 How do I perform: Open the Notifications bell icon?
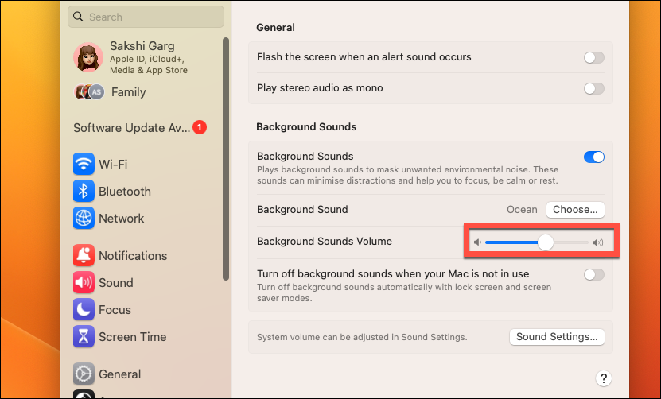pos(84,255)
